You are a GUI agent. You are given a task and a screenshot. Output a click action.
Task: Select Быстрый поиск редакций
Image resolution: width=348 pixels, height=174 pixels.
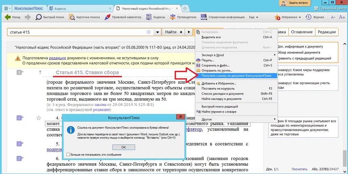coord(237,106)
